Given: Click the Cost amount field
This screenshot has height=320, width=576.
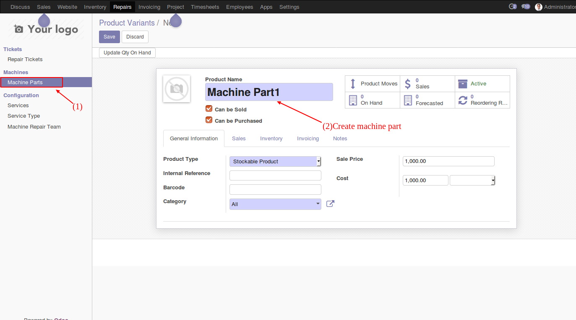Looking at the screenshot, I should [425, 180].
